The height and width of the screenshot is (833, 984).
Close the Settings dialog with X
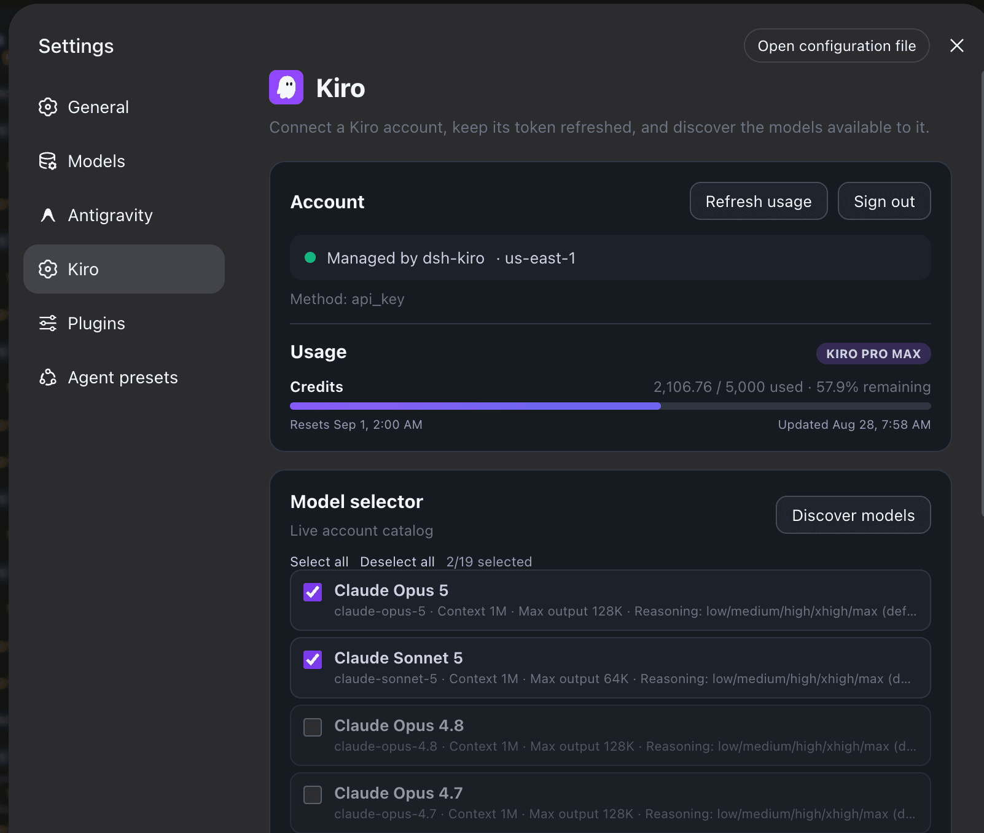click(x=956, y=45)
